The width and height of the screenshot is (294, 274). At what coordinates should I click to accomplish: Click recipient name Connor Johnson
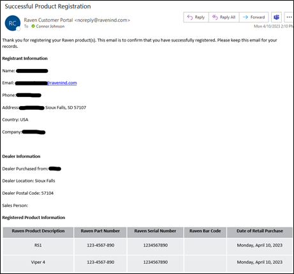[x=50, y=26]
